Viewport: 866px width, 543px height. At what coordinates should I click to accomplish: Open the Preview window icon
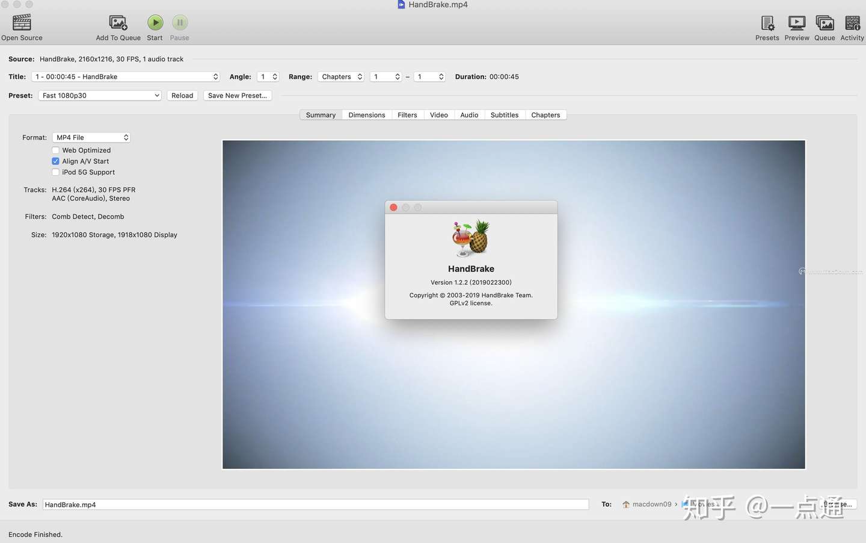coord(797,23)
